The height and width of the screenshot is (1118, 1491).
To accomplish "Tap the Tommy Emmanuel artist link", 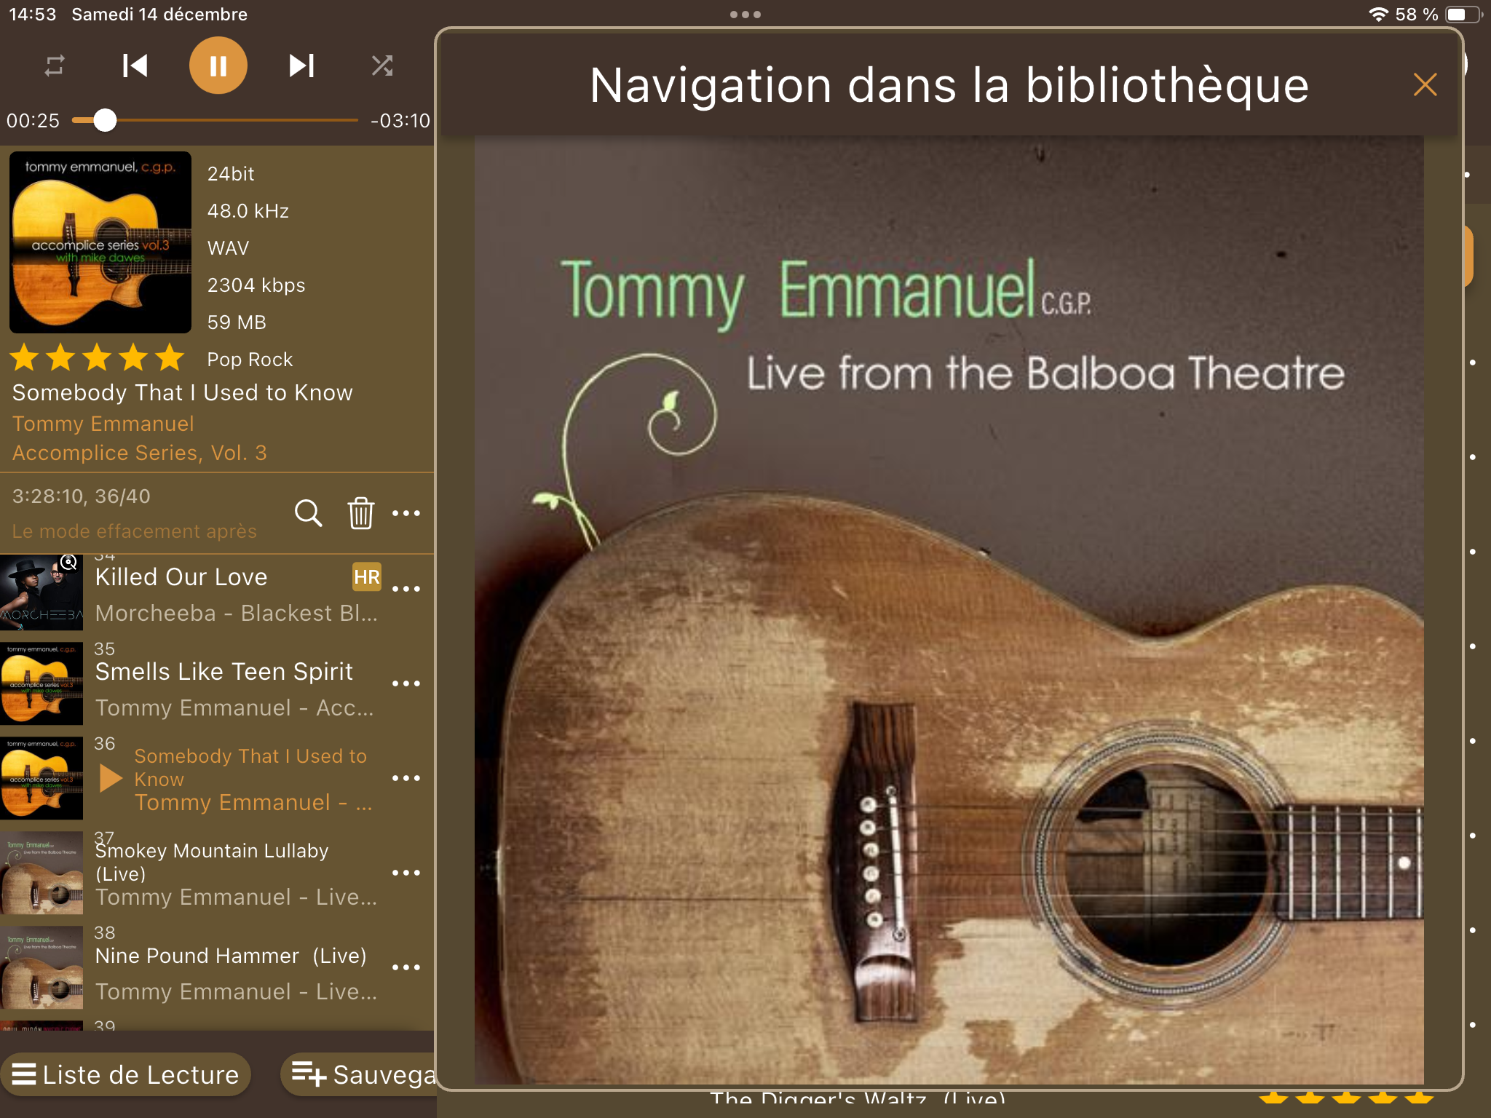I will coord(103,424).
